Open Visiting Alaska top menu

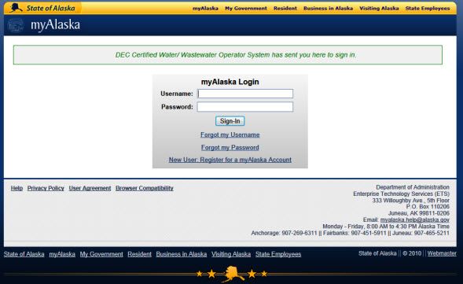pos(379,9)
